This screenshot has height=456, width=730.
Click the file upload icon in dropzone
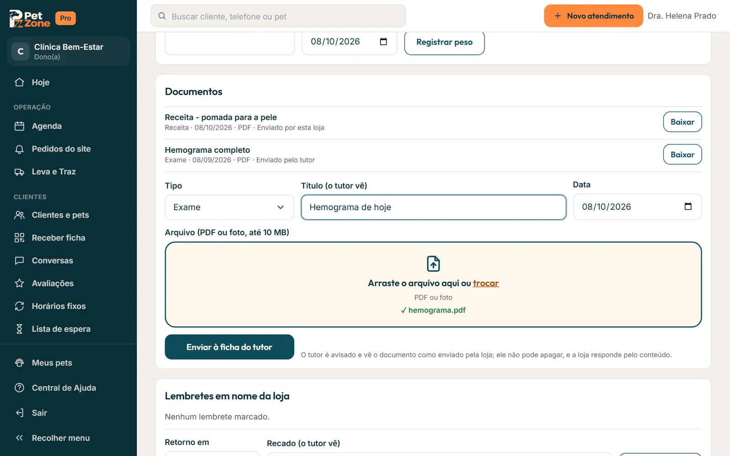tap(433, 264)
